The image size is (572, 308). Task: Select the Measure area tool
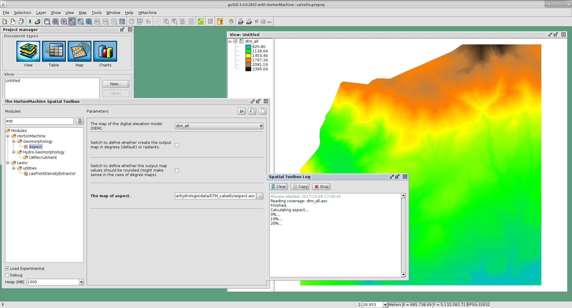tap(140, 21)
